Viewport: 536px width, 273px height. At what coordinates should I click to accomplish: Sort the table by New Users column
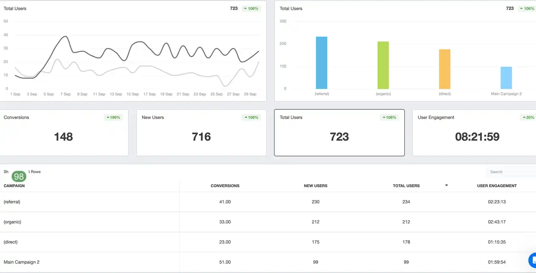coord(316,186)
